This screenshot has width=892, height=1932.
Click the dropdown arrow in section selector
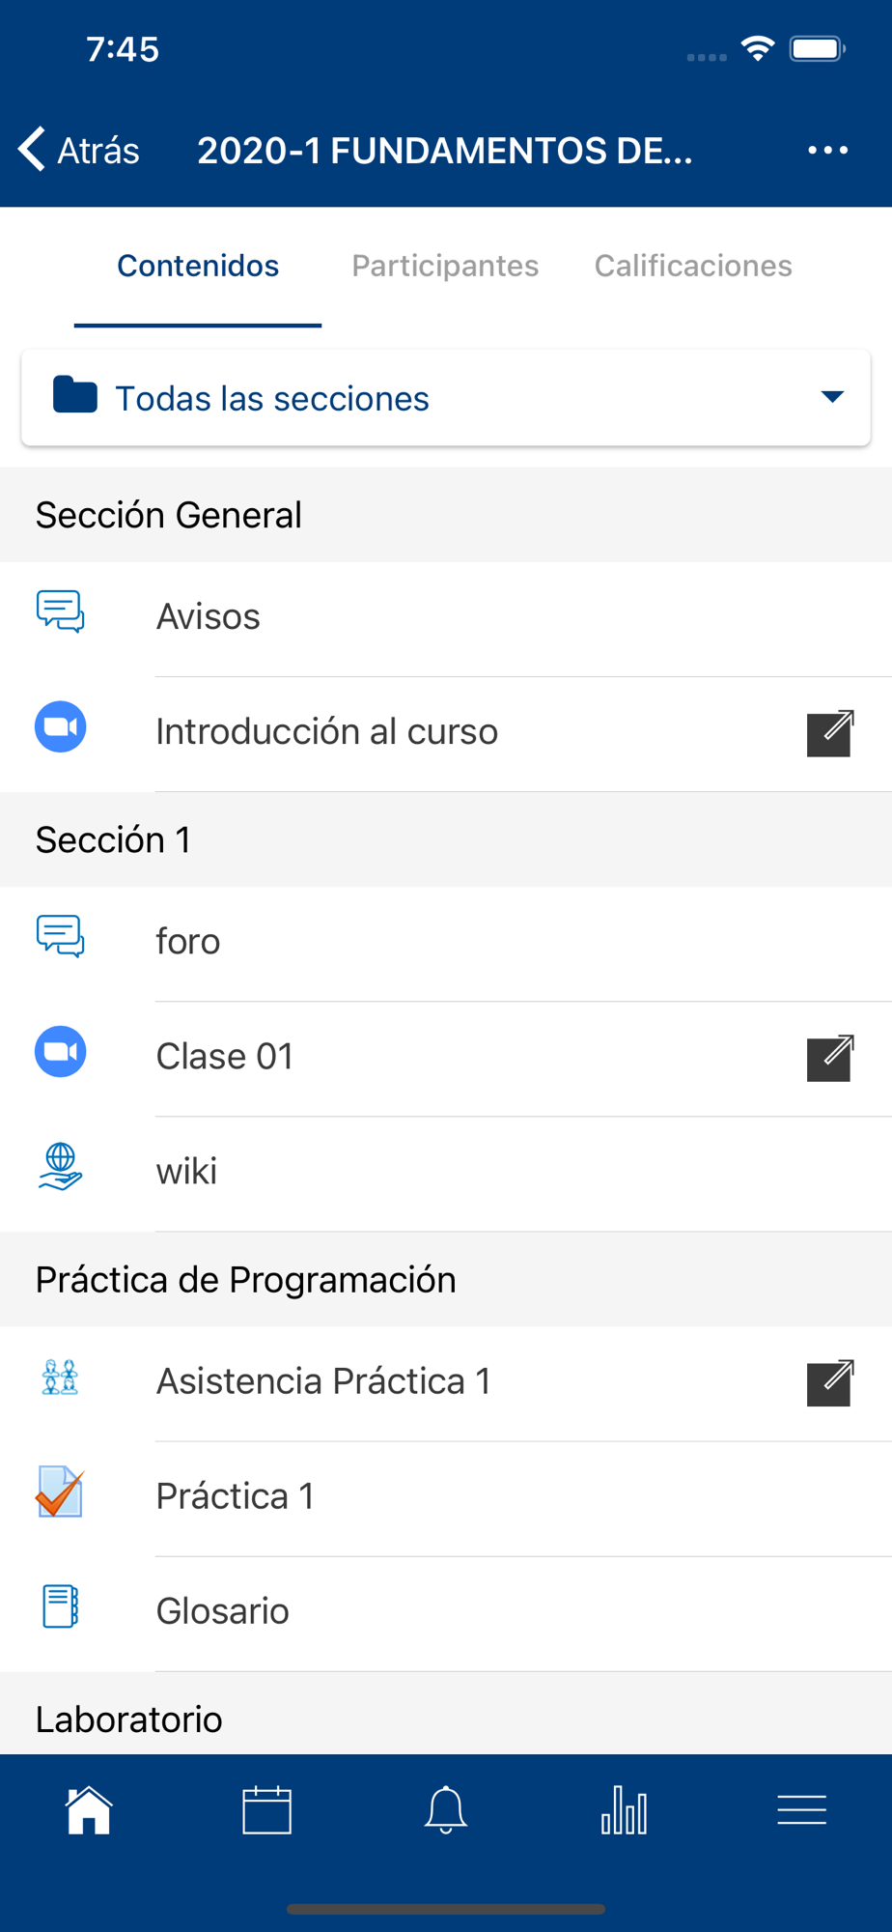832,397
